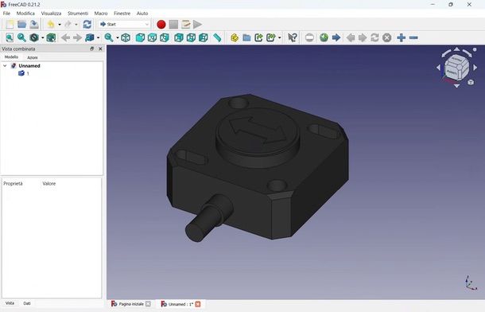The image size is (485, 312).
Task: Click the Zoom magnifier icon before Isometric
Action: (x=109, y=37)
